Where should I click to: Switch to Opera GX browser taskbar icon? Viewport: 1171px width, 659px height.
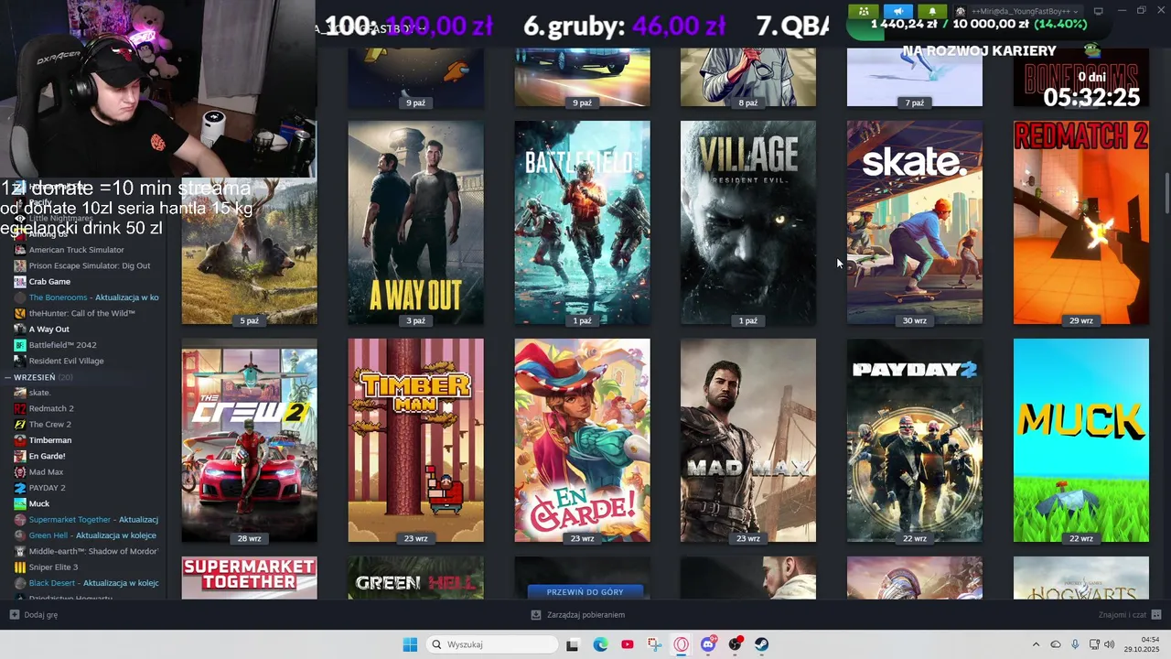coord(681,644)
